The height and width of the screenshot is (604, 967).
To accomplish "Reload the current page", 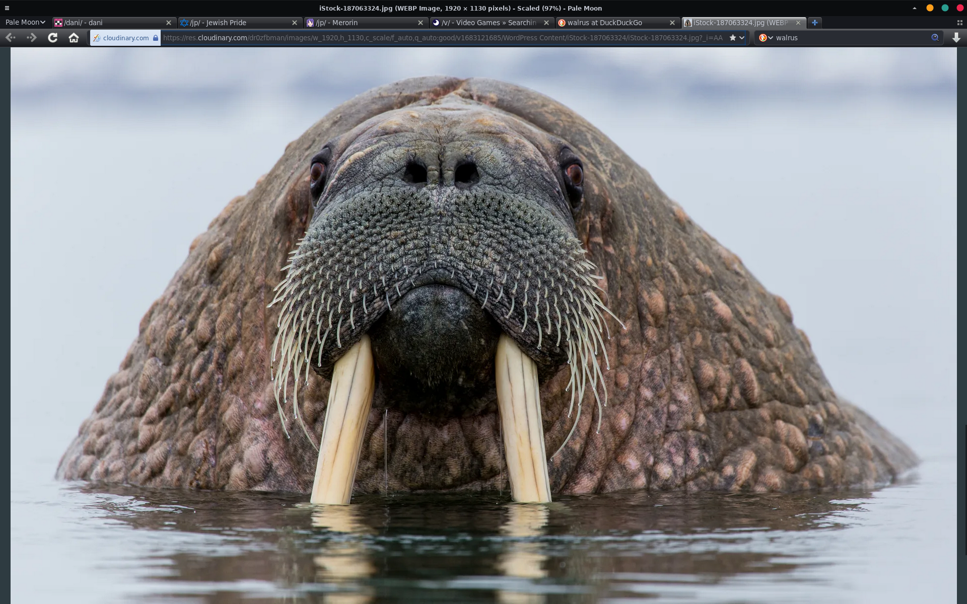I will click(x=52, y=38).
